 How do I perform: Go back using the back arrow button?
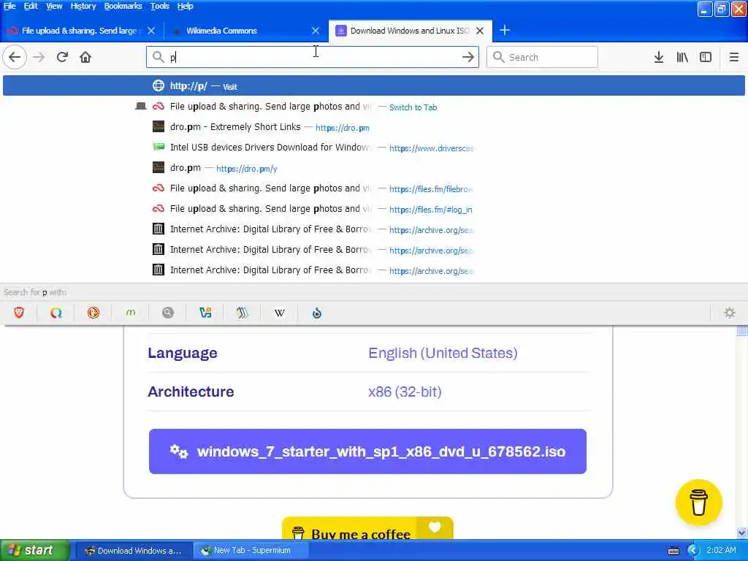click(15, 57)
